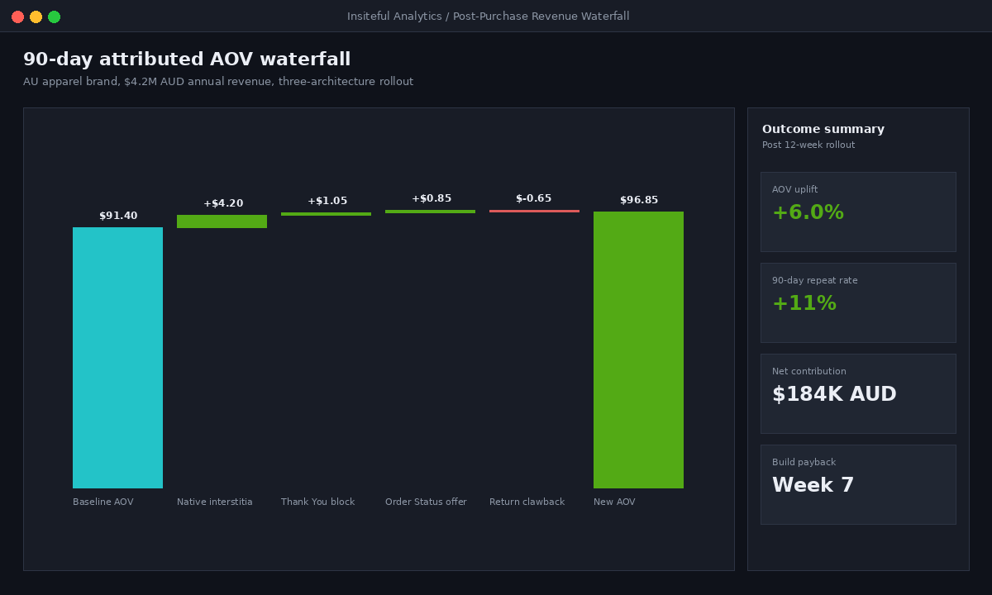Click the 90-day repeat rate card label

pyautogui.click(x=814, y=280)
